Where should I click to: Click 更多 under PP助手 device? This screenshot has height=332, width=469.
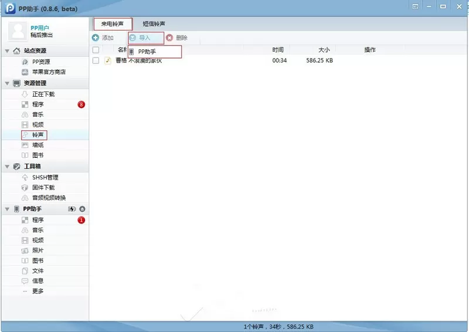pos(38,292)
